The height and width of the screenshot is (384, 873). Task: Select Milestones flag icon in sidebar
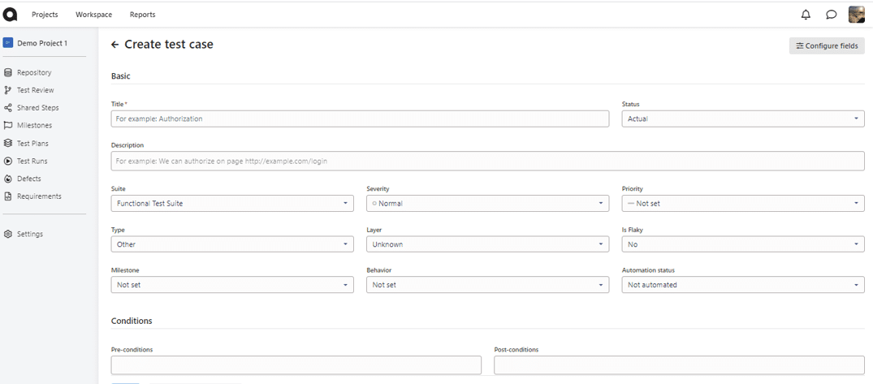pos(8,126)
